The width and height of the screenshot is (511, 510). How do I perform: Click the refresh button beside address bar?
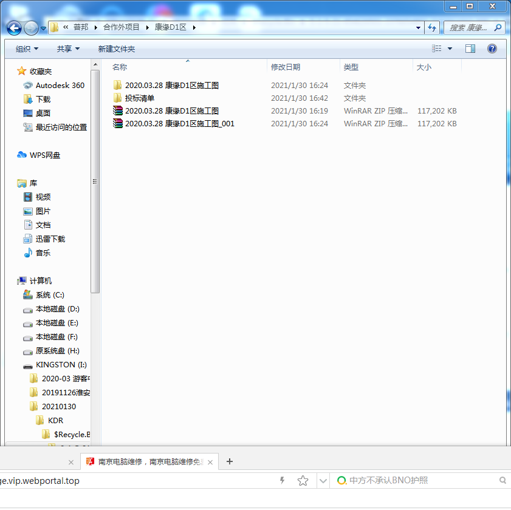[432, 27]
